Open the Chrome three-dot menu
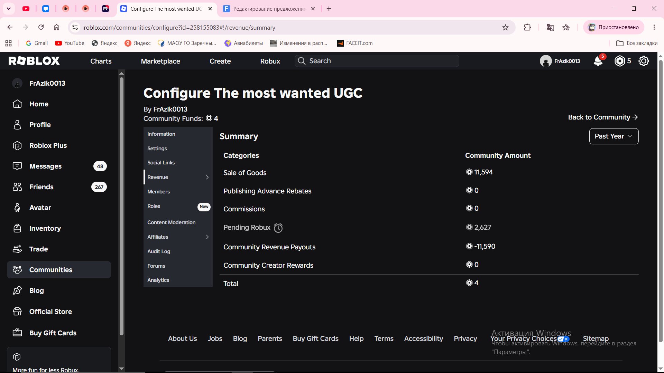The width and height of the screenshot is (664, 373). [654, 27]
